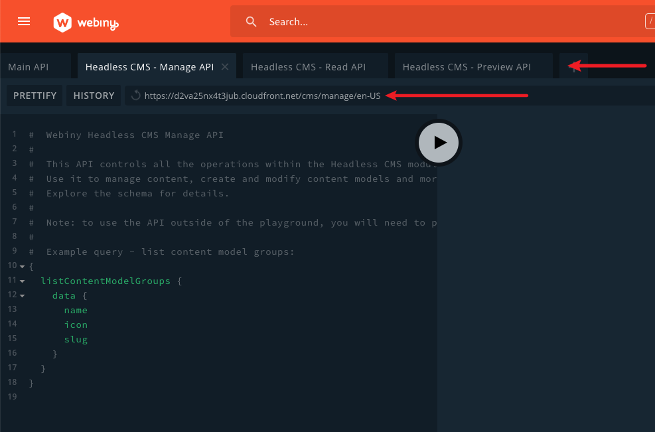
Task: Run the query with the play button
Action: (439, 143)
